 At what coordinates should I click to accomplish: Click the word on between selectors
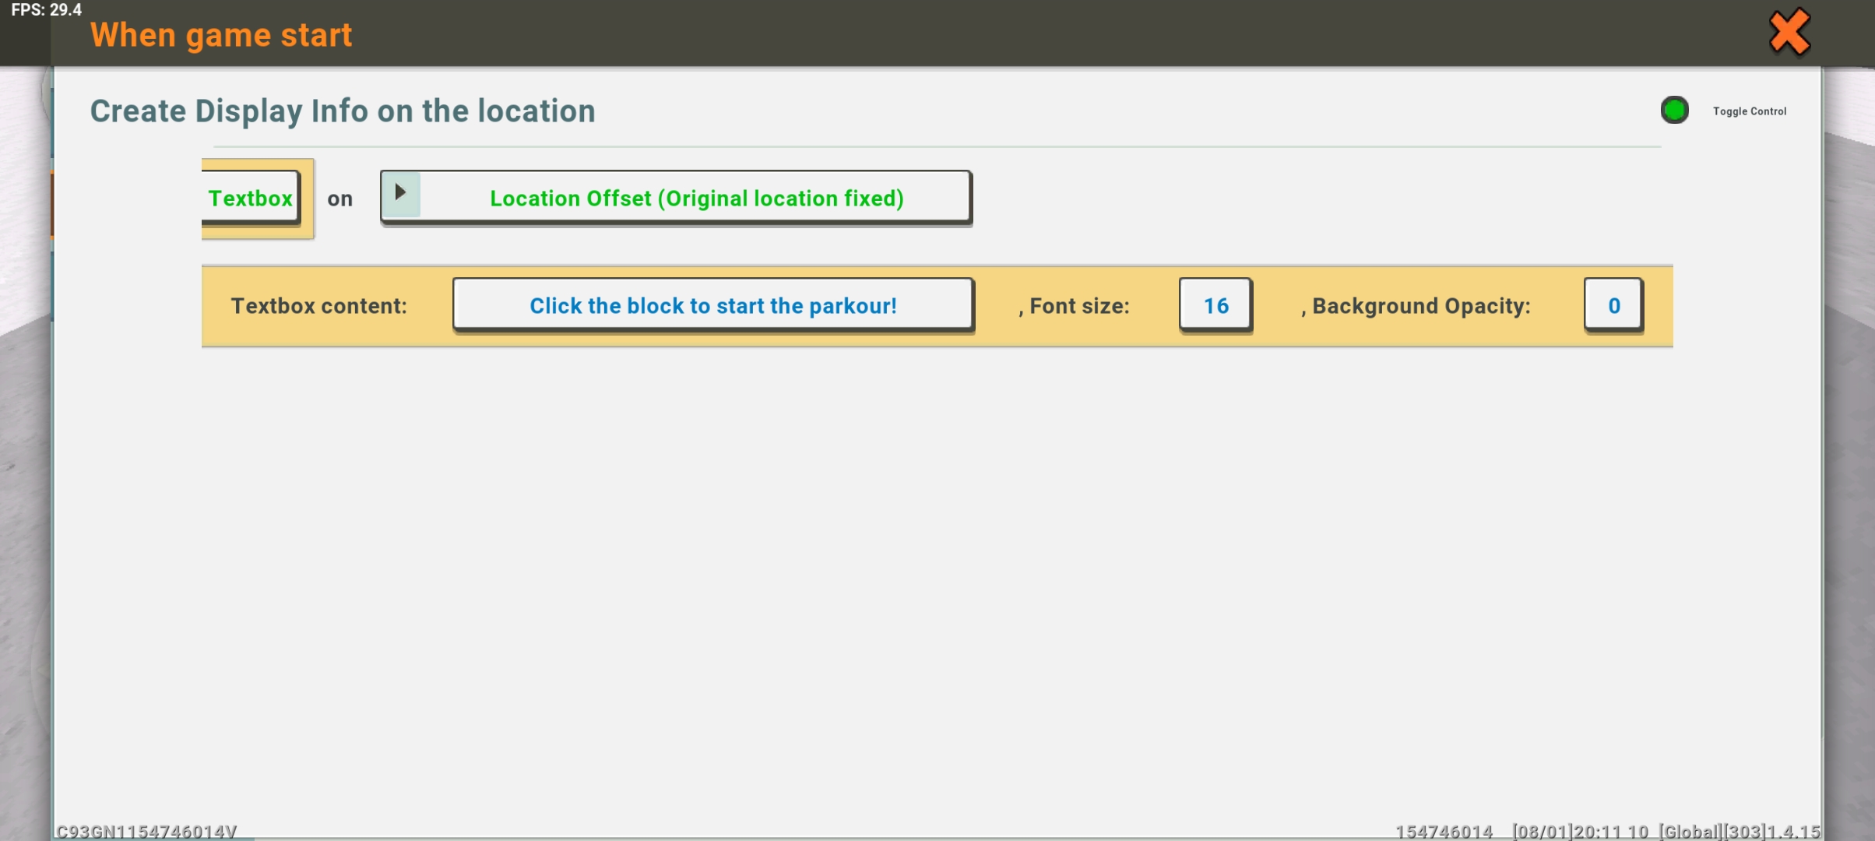[339, 199]
